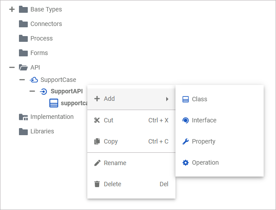Click the SupportCase cloud icon
The height and width of the screenshot is (210, 276).
point(34,80)
